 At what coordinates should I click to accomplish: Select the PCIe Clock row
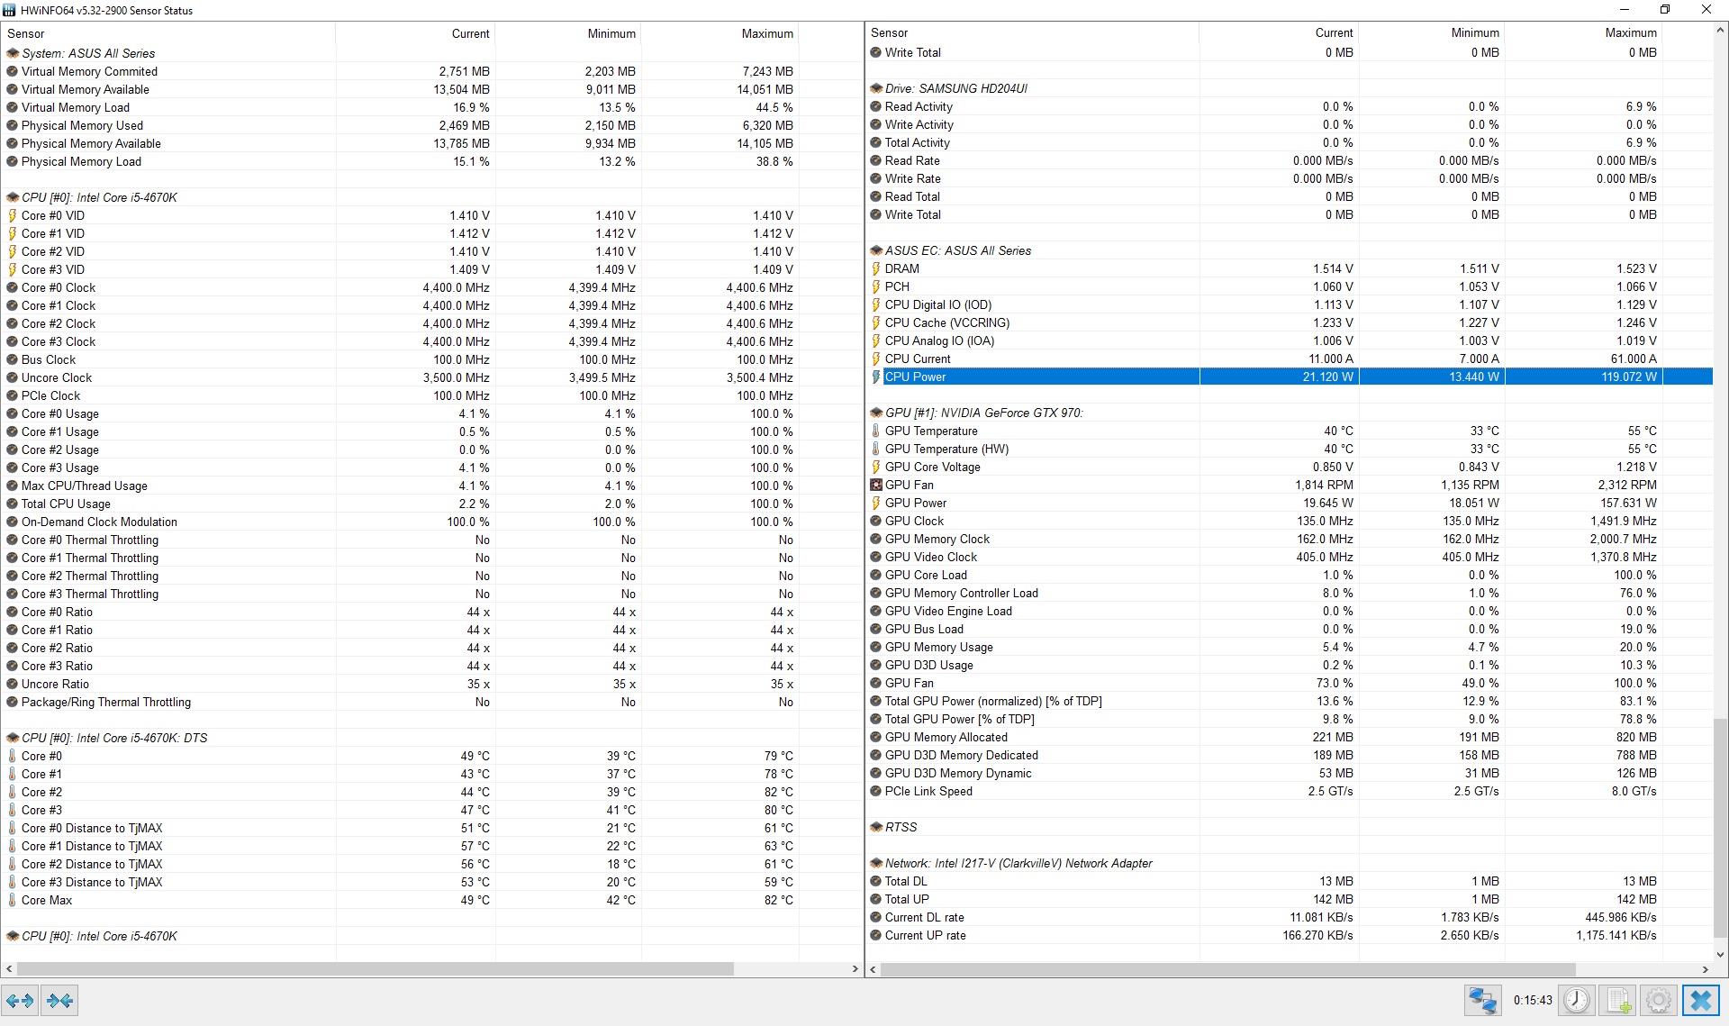click(432, 395)
